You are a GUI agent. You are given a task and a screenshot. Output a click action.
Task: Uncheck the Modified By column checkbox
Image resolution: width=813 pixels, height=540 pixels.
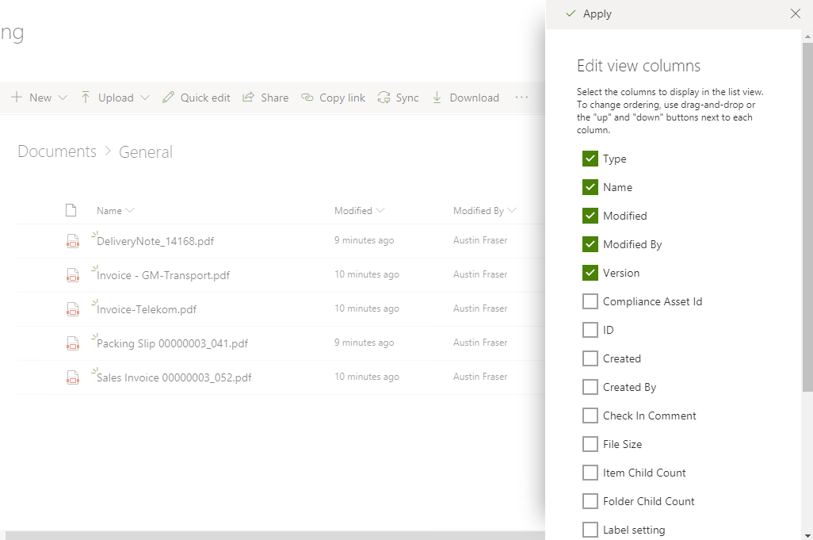[590, 244]
